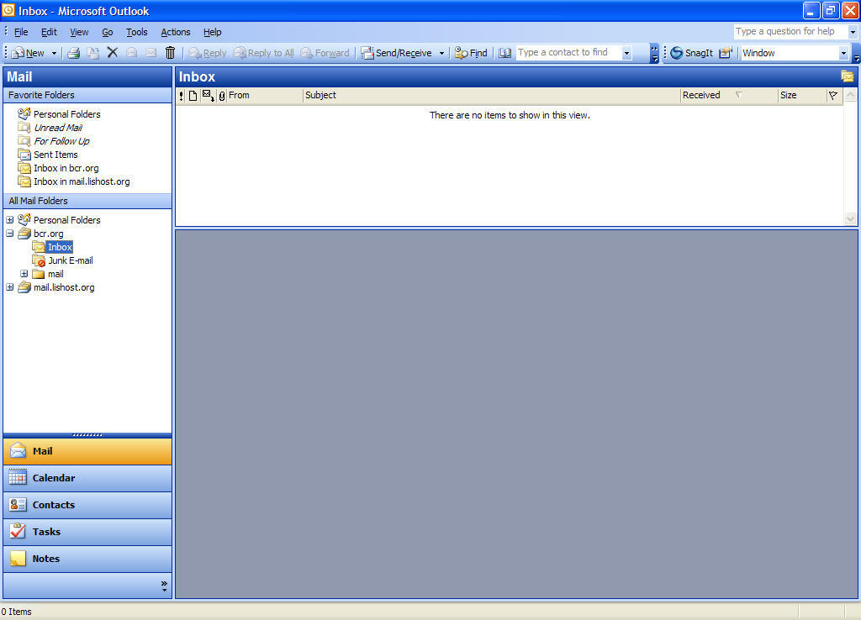
Task: Open the Send/Receive dropdown arrow
Action: click(x=441, y=53)
